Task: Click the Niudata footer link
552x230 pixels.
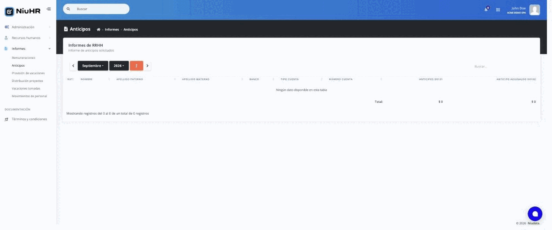Action: (x=534, y=223)
